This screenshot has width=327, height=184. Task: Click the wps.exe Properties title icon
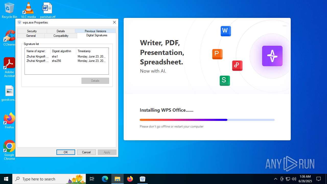coord(19,22)
